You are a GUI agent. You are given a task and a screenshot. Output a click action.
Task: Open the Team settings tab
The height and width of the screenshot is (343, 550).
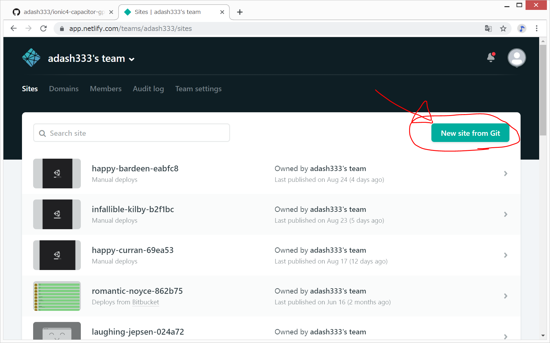point(198,89)
